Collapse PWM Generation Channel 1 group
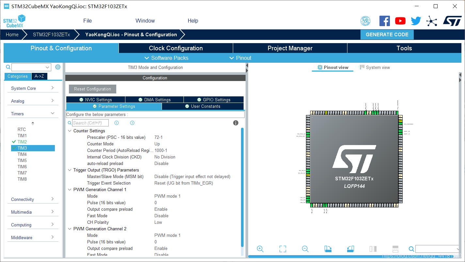Image resolution: width=465 pixels, height=262 pixels. (x=70, y=189)
